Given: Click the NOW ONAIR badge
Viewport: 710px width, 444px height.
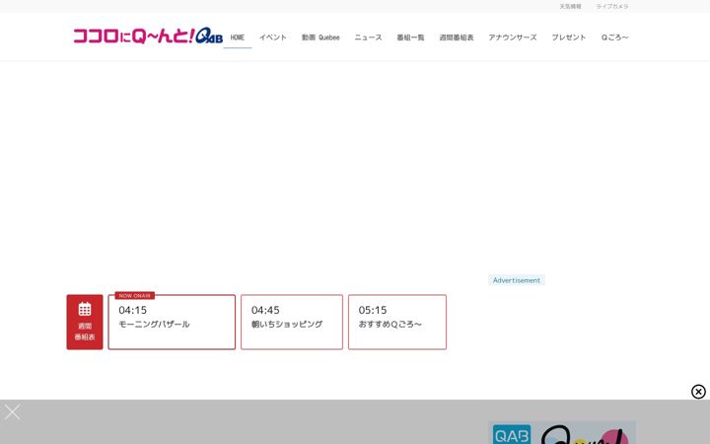Looking at the screenshot, I should 134,295.
